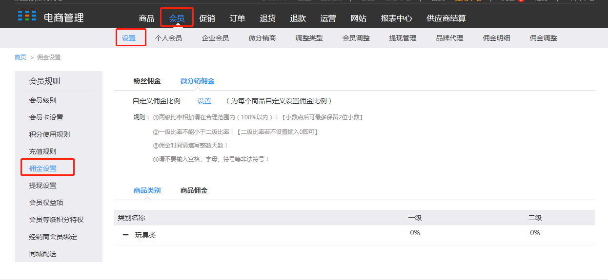Switch to the 商品类别 tab

tap(147, 190)
